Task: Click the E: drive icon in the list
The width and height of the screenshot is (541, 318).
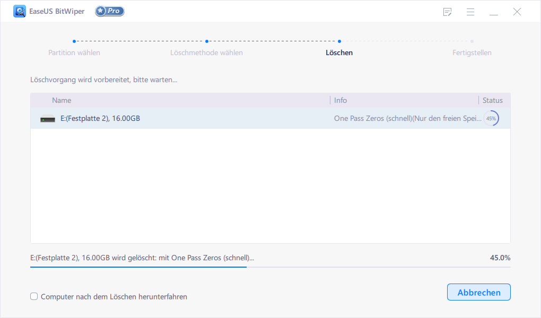Action: tap(48, 119)
